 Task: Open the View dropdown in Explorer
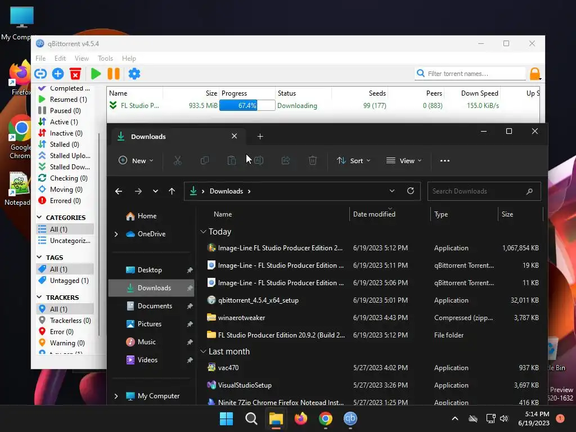[x=404, y=160]
